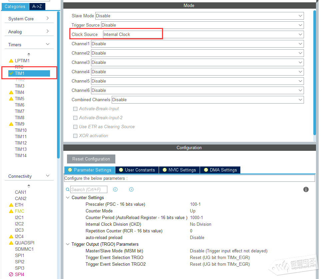Collapse the Counter Settings group
The height and width of the screenshot is (279, 325).
click(68, 198)
